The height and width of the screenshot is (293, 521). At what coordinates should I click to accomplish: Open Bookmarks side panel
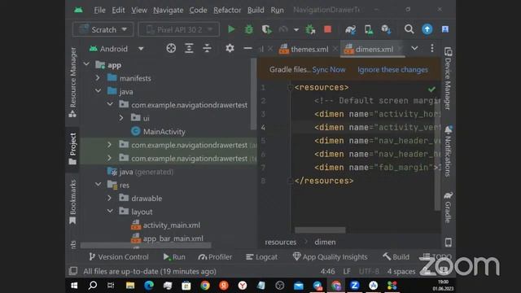(x=72, y=202)
